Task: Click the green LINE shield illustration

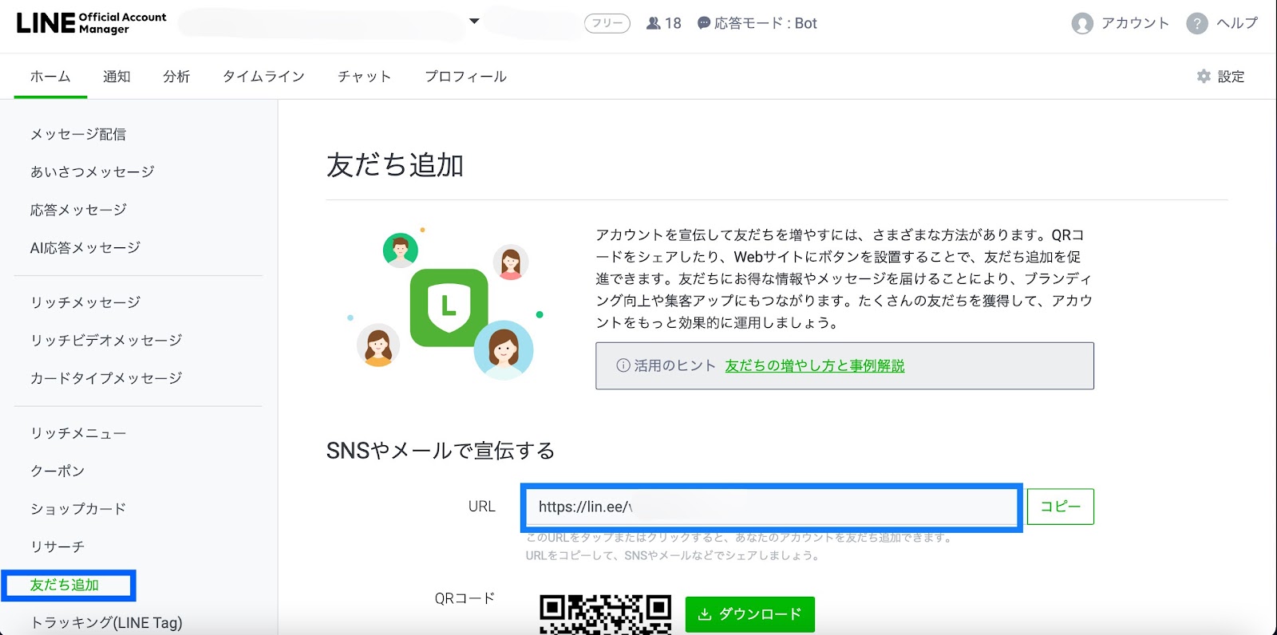Action: click(x=449, y=307)
